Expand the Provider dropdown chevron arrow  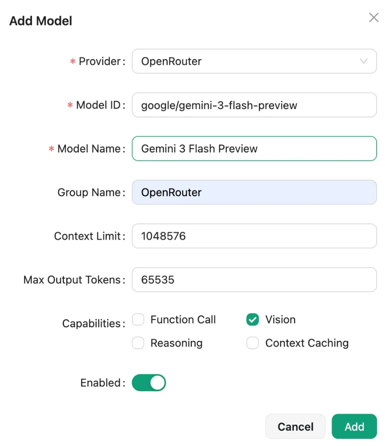[x=364, y=61]
